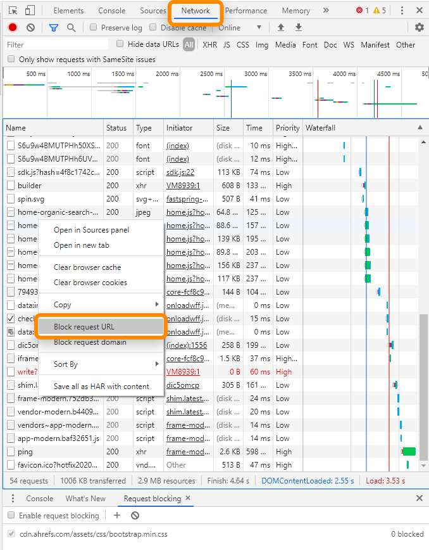Screen dimensions: 429x550
Task: Switch to the Performance tab
Action: click(x=246, y=11)
